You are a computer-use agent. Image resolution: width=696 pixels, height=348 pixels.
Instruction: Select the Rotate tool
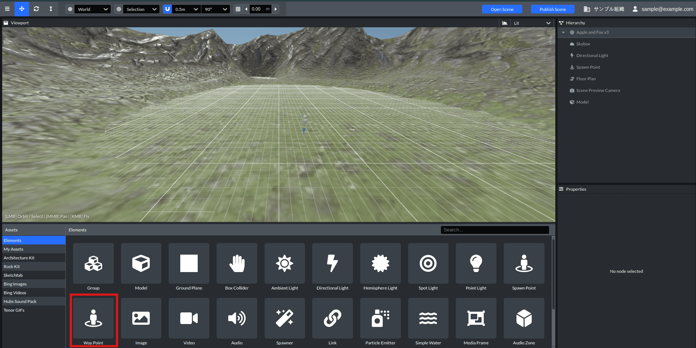click(x=36, y=9)
